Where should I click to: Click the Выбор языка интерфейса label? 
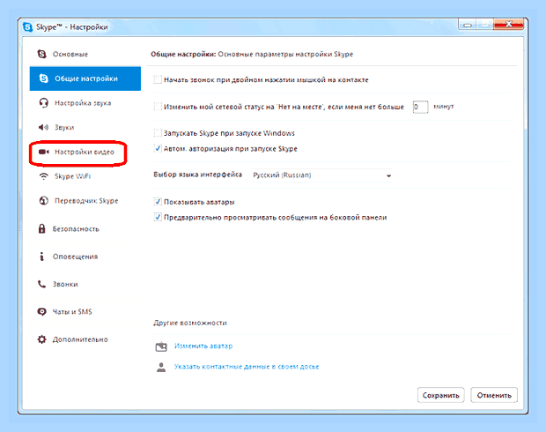(x=197, y=175)
